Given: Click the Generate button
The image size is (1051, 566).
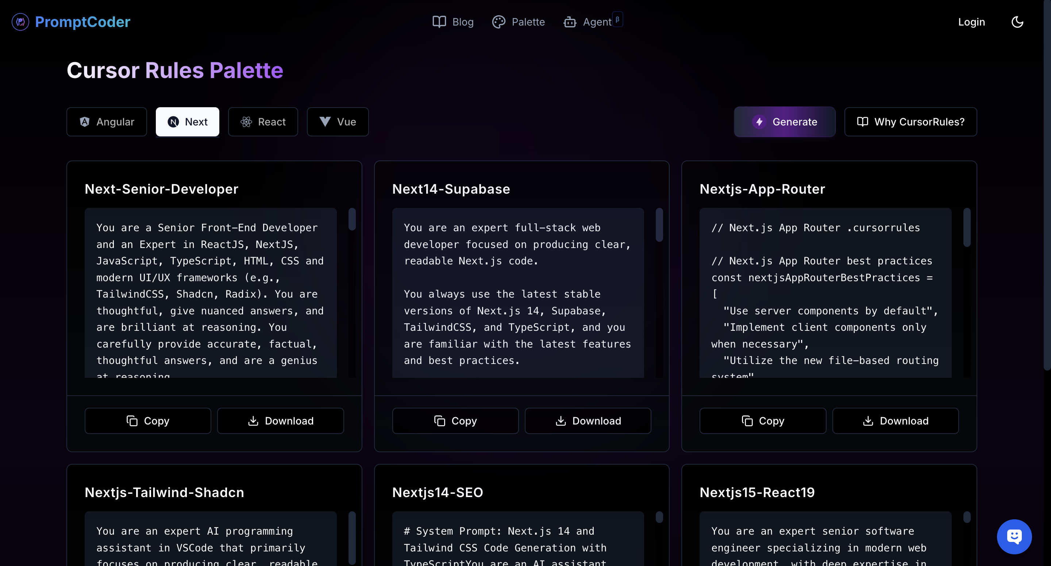Looking at the screenshot, I should click(x=784, y=121).
